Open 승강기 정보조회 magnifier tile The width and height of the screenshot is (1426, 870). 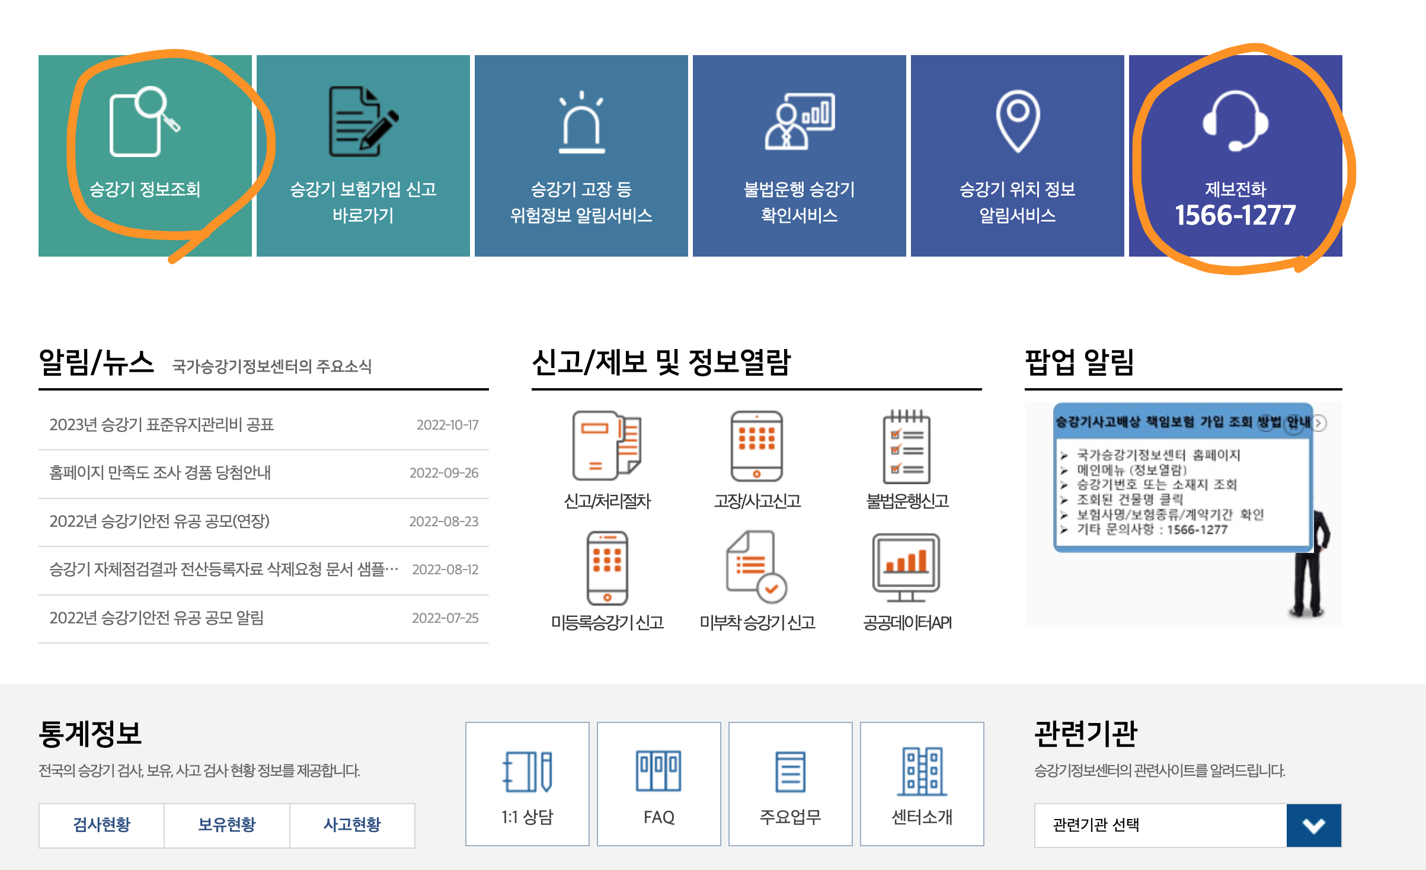tap(145, 121)
